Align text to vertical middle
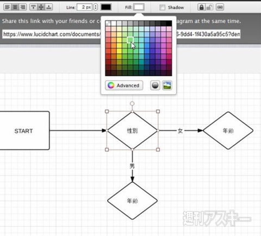 click(41, 7)
